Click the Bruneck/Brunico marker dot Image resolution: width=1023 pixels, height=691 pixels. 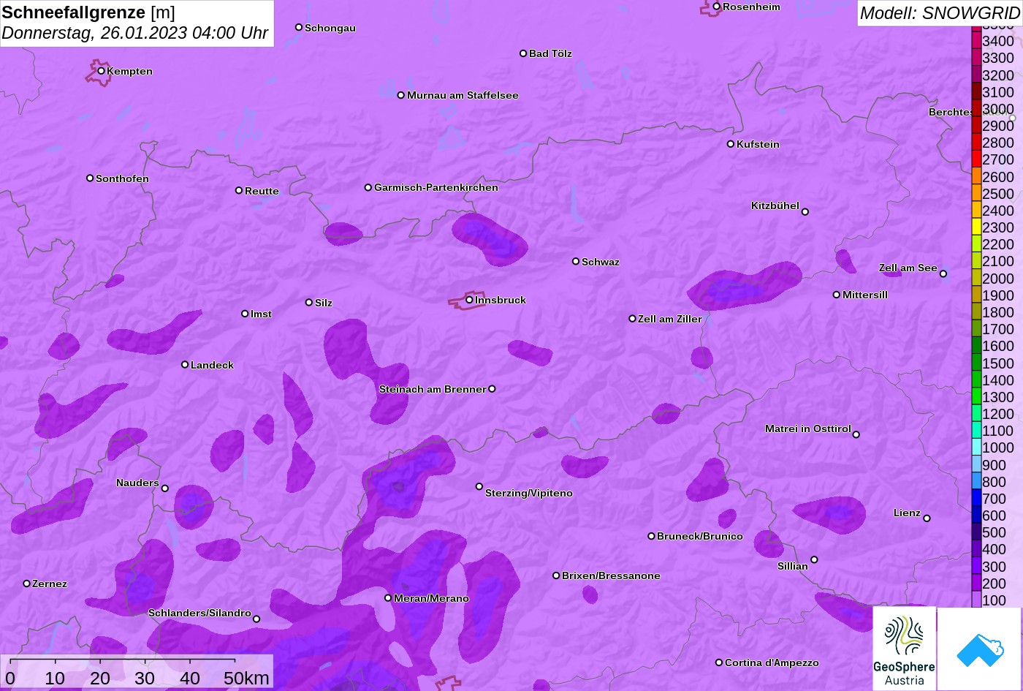[x=652, y=536]
